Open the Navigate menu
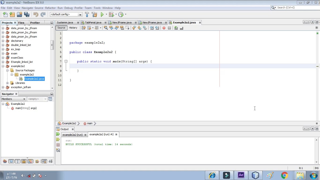This screenshot has width=320, height=180. [27, 8]
